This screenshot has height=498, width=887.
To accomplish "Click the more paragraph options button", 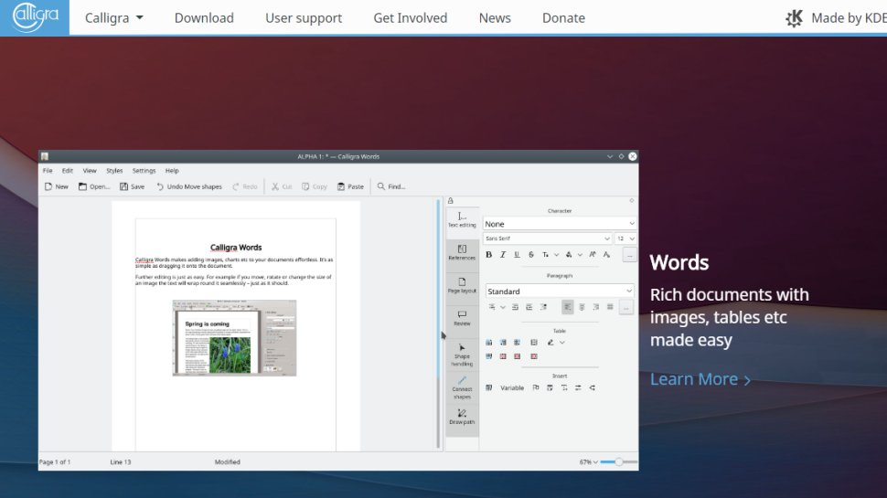I will 625,308.
